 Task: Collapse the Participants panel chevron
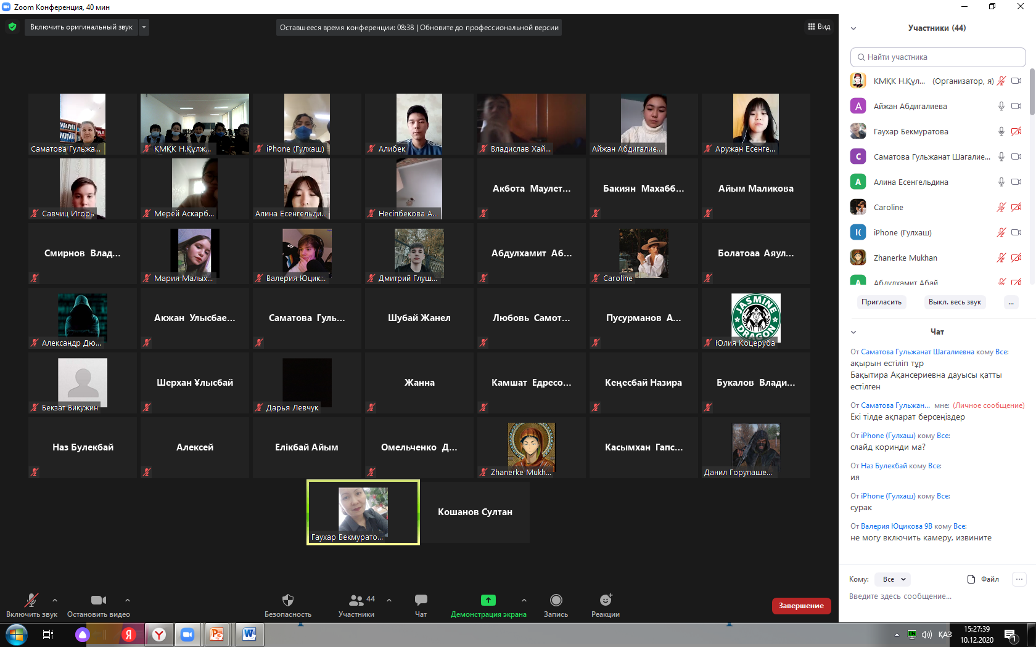coord(853,28)
